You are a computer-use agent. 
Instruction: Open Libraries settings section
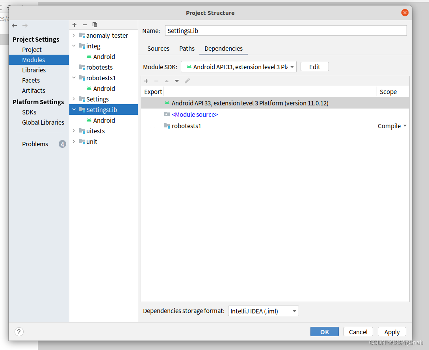click(34, 70)
